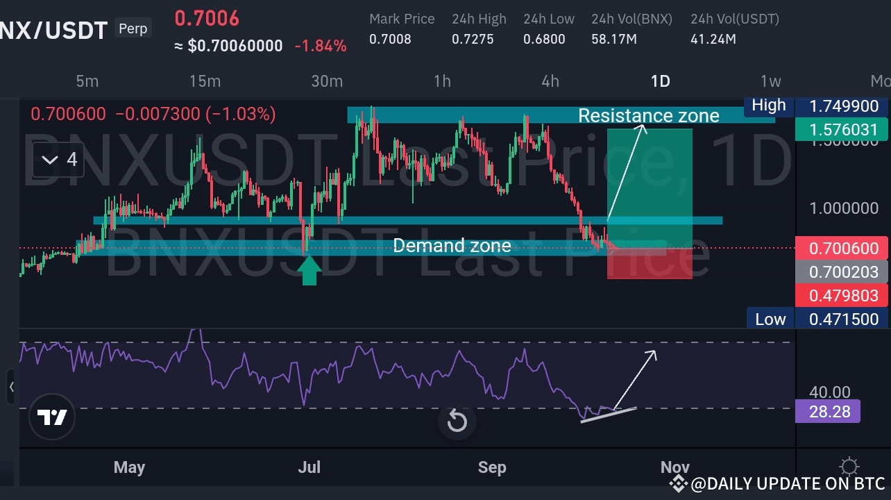Click the Resistance zone label

pos(648,116)
